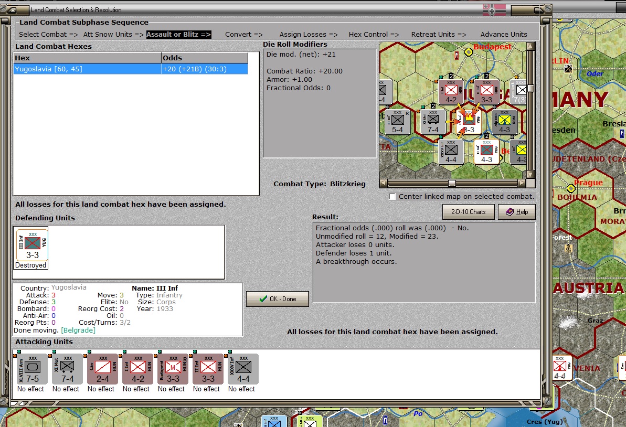Click linked map scroll down arrow
Image resolution: width=626 pixels, height=427 pixels.
coord(530,174)
